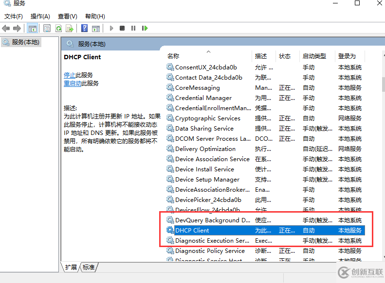Select the DCOM Server Process La... row
The width and height of the screenshot is (385, 283).
(x=265, y=138)
